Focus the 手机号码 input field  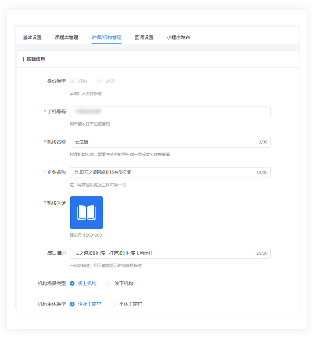[x=170, y=112]
